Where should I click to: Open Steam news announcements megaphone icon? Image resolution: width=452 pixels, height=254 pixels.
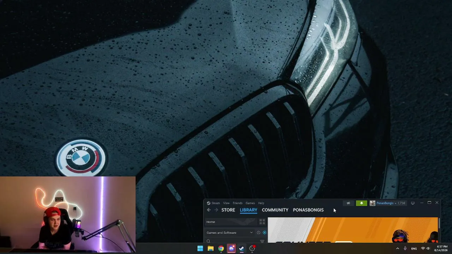(348, 203)
